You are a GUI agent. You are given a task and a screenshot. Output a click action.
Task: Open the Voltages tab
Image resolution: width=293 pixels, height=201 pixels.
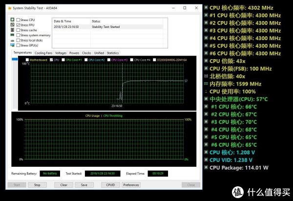point(61,53)
